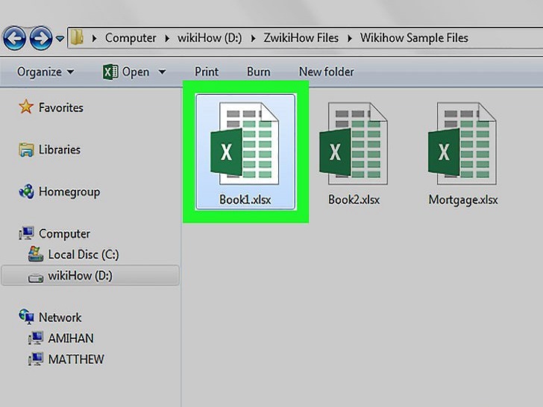Expand breadcrumb arrow after ZwikiHow Files

click(x=350, y=38)
